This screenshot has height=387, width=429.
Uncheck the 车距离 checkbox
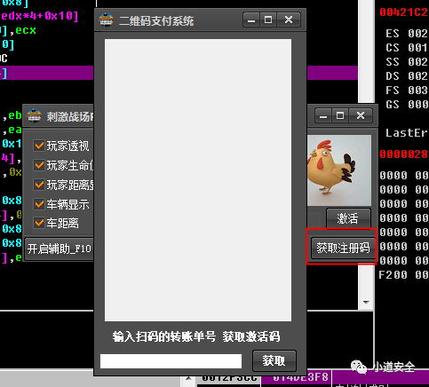39,223
